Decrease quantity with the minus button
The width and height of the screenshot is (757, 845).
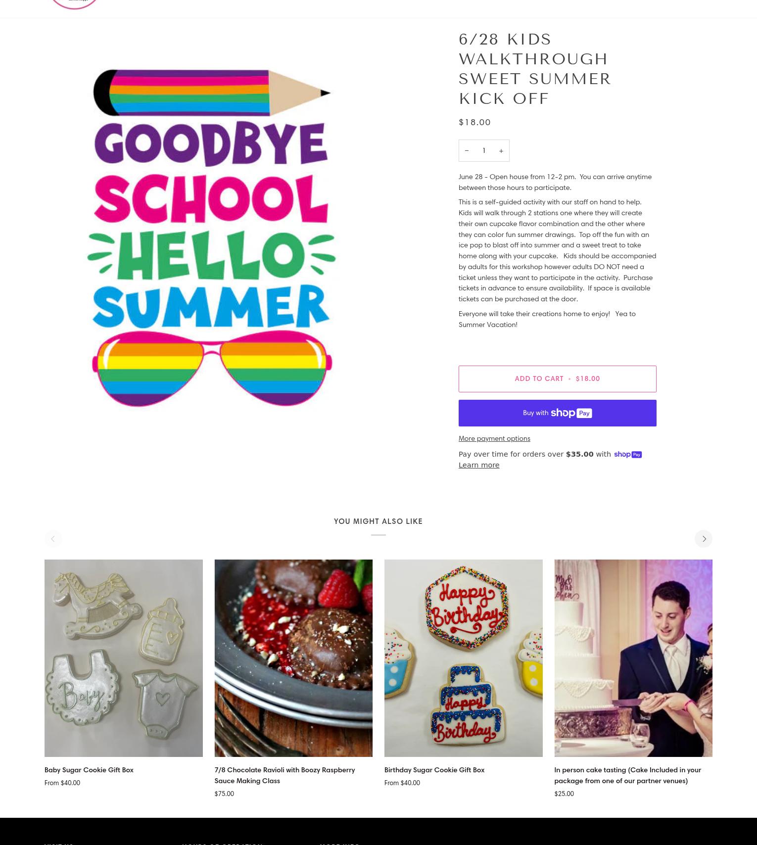[x=467, y=150]
